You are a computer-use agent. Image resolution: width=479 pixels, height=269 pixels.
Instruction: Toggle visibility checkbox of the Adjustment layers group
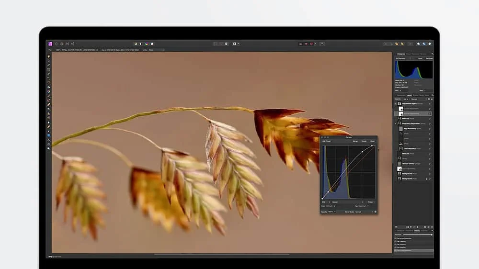click(x=430, y=103)
